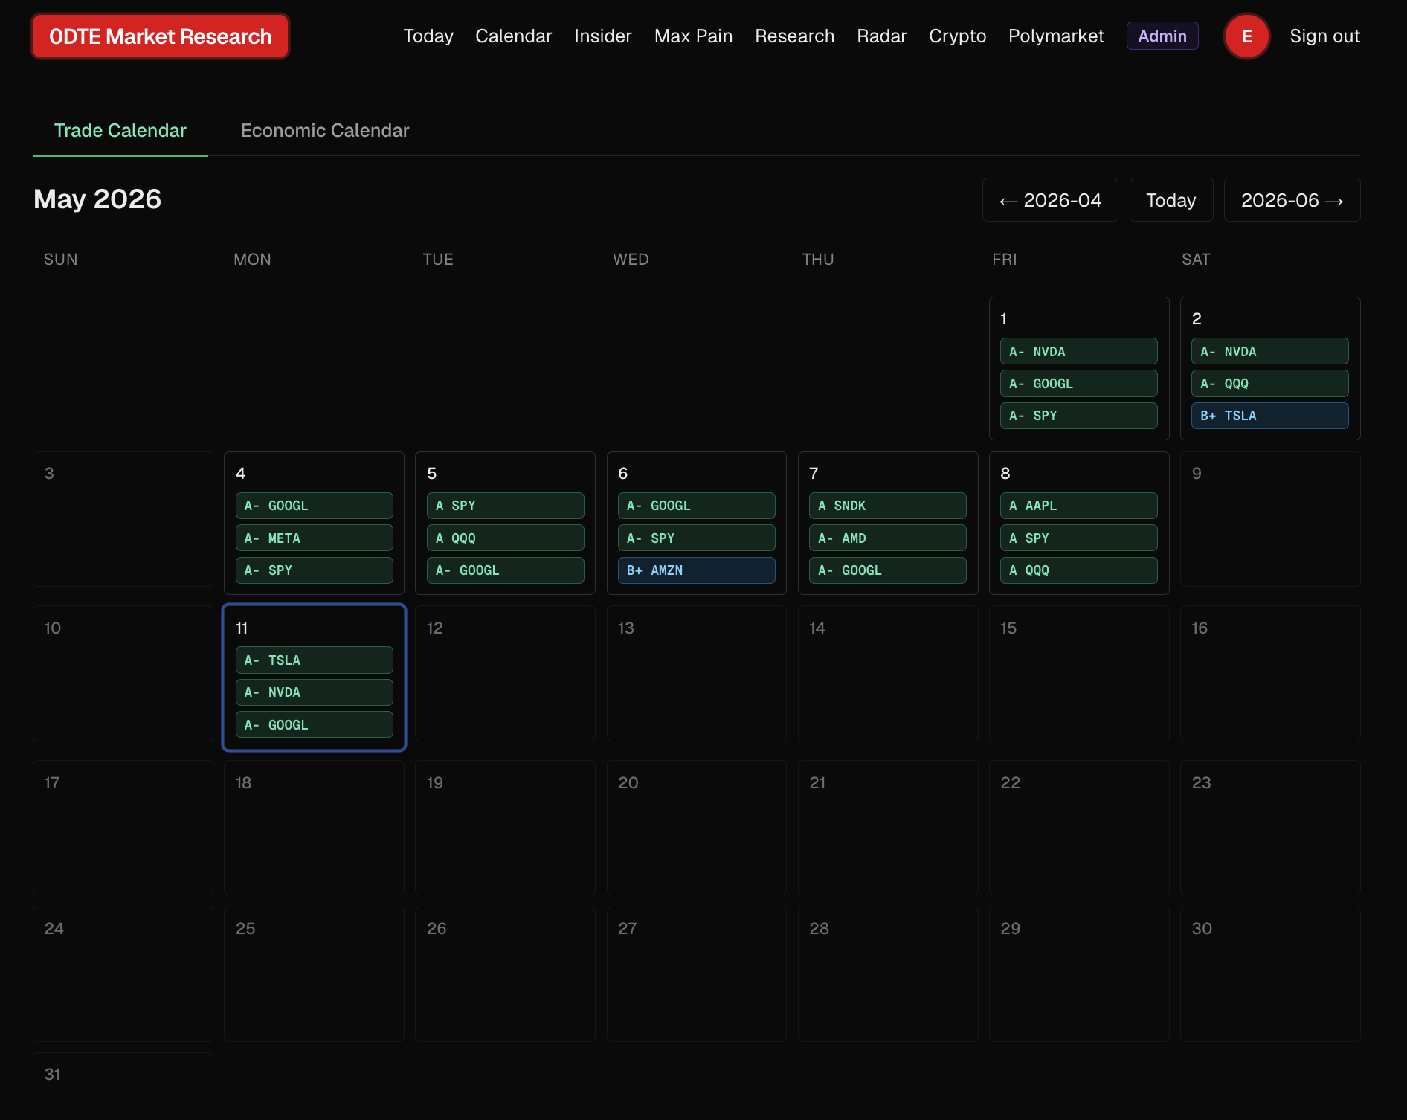Open A SPY trade on May 5
The height and width of the screenshot is (1120, 1407).
pyautogui.click(x=506, y=506)
